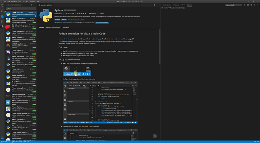The width and height of the screenshot is (260, 143).
Task: Close the terminal panel
Action: pos(258,5)
